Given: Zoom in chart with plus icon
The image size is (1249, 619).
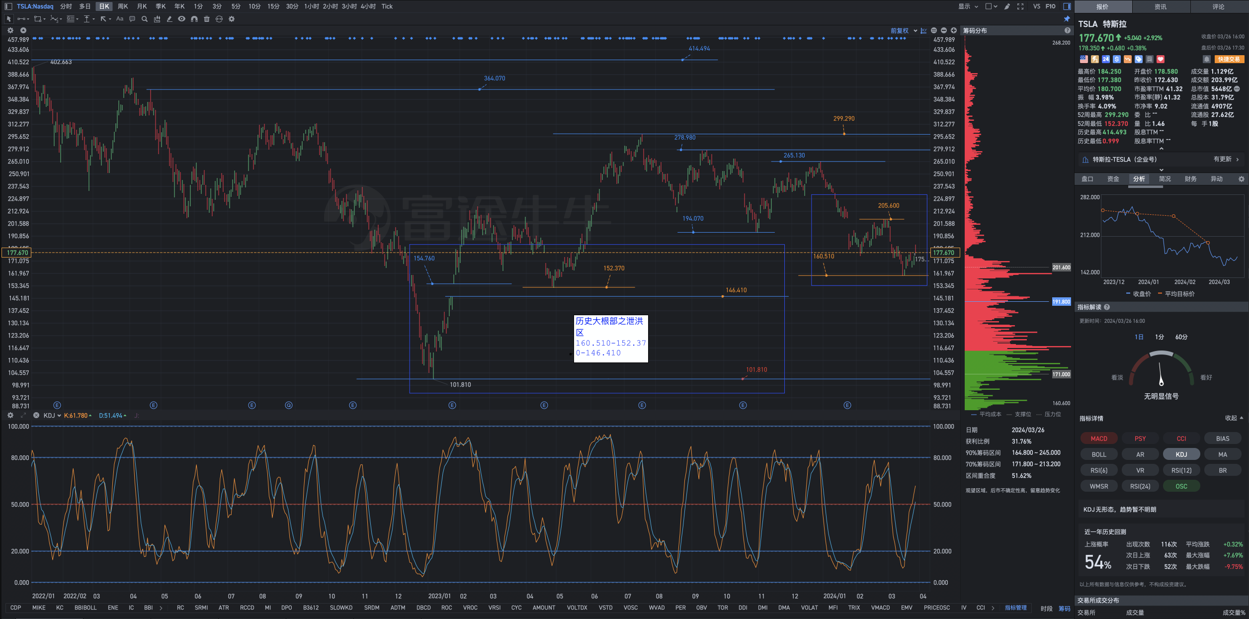Looking at the screenshot, I should [x=954, y=30].
